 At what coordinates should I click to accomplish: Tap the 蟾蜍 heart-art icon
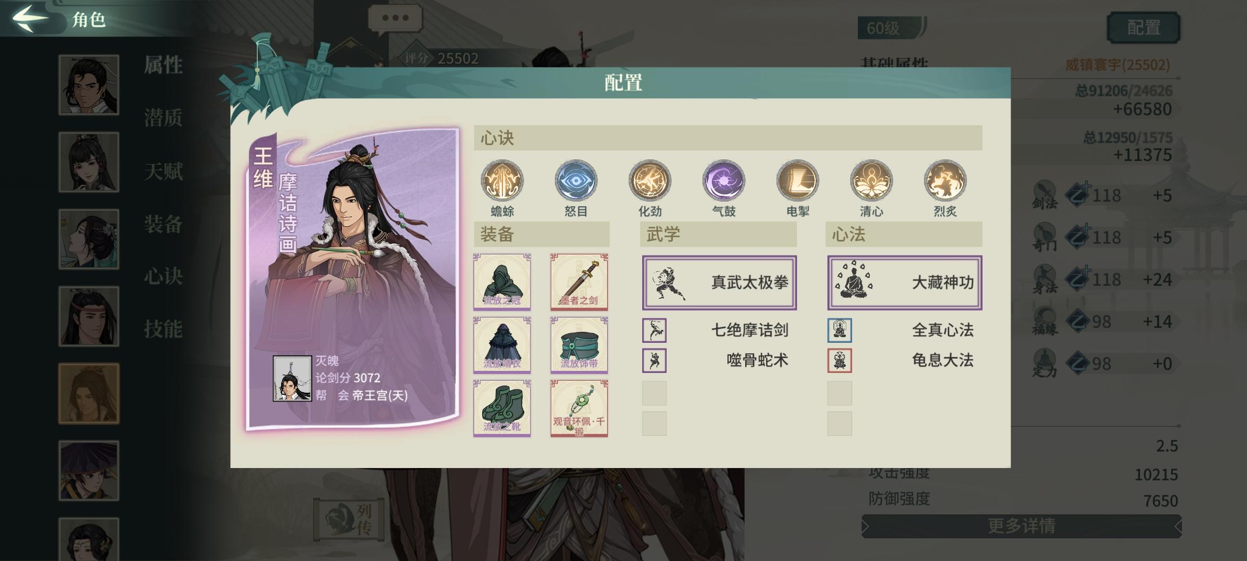point(502,181)
